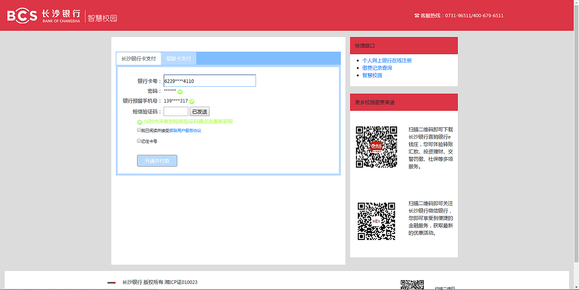Click footer text 湘ICP证010023
The height and width of the screenshot is (290, 579).
point(180,282)
